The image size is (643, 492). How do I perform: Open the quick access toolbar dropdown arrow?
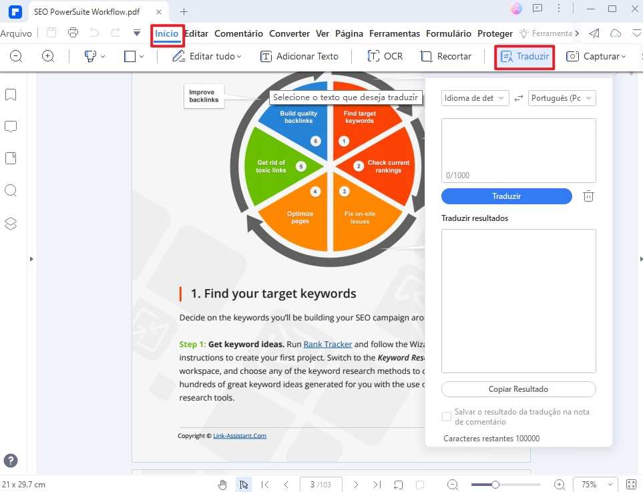pyautogui.click(x=137, y=33)
